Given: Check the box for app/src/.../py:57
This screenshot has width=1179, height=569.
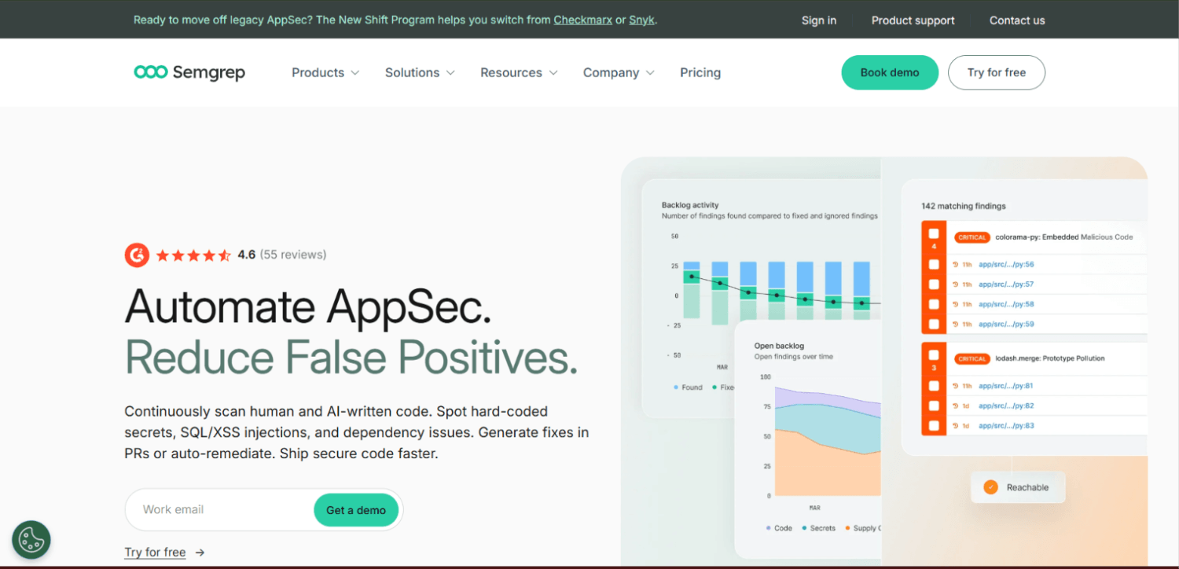Looking at the screenshot, I should pyautogui.click(x=934, y=284).
